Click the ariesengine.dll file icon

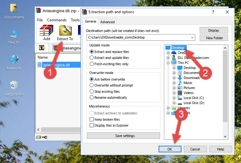pos(39,65)
